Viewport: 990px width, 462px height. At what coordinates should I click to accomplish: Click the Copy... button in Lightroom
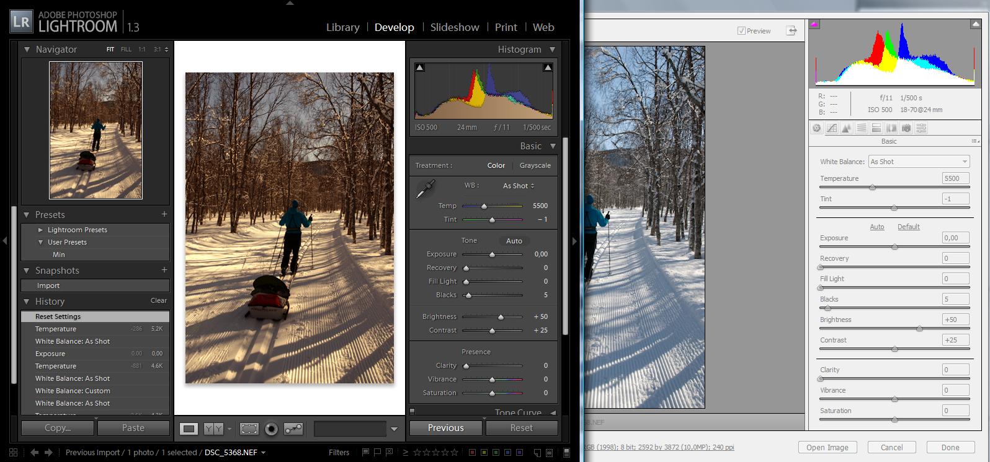(x=58, y=428)
